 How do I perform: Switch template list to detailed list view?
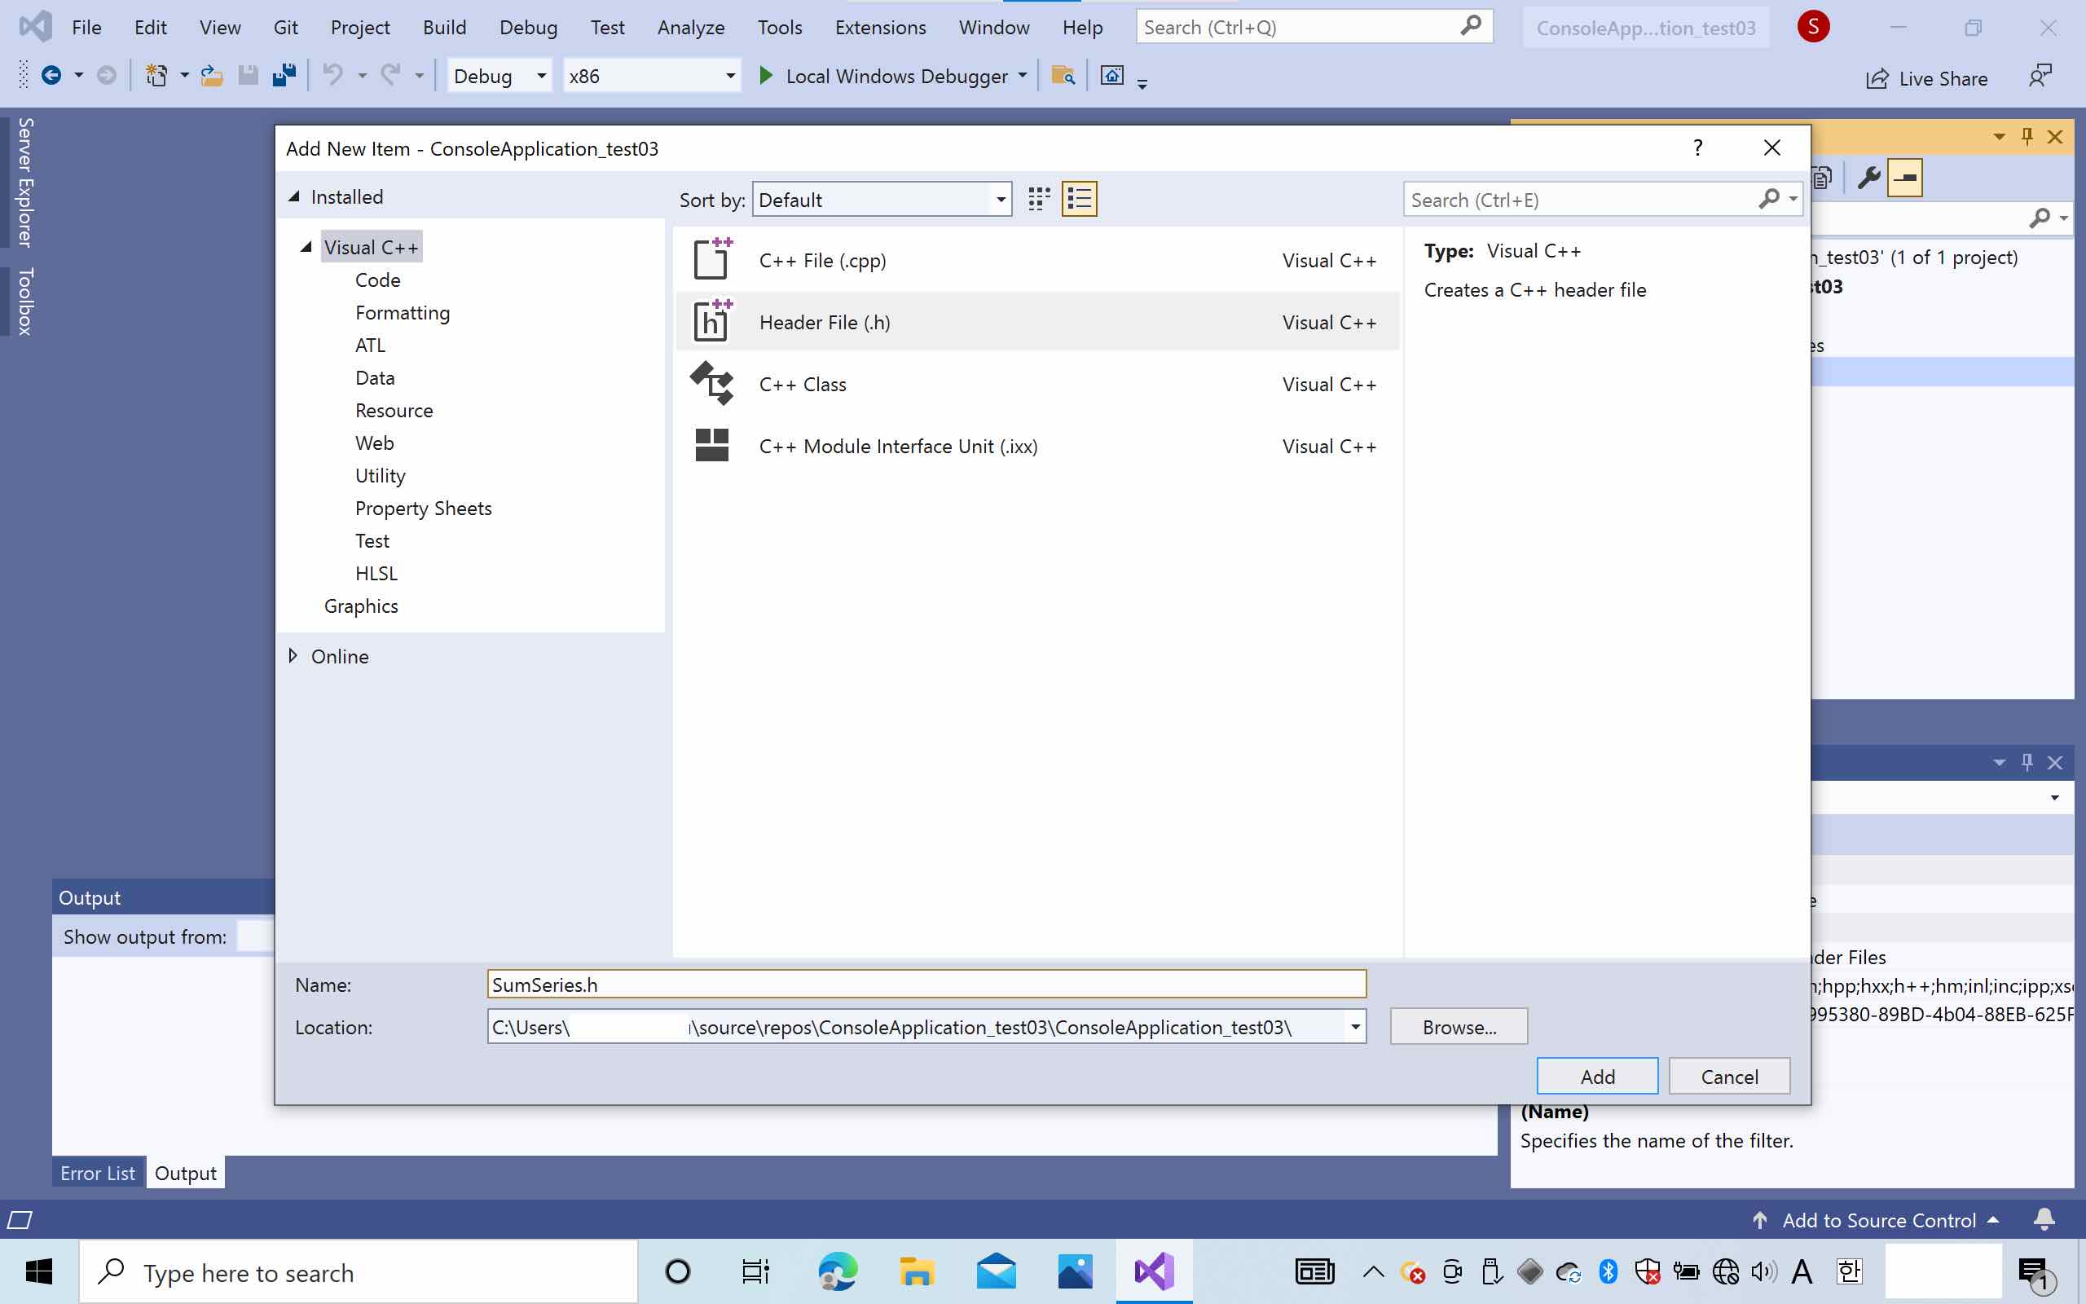pyautogui.click(x=1079, y=198)
